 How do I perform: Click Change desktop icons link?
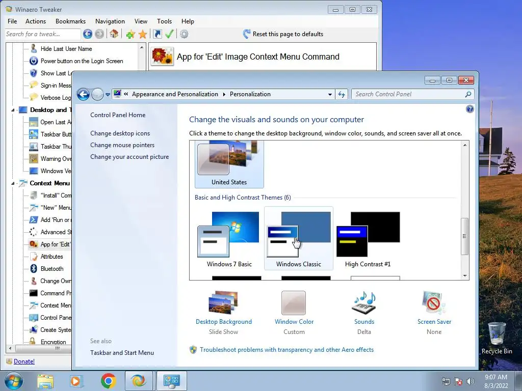pyautogui.click(x=120, y=133)
